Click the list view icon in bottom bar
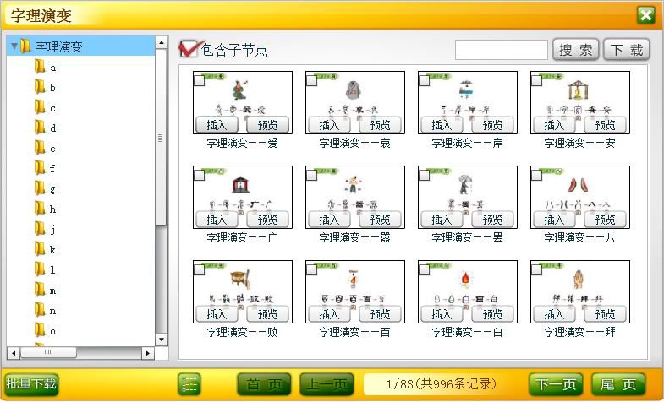Screen dimensions: 664x402 click(x=189, y=384)
